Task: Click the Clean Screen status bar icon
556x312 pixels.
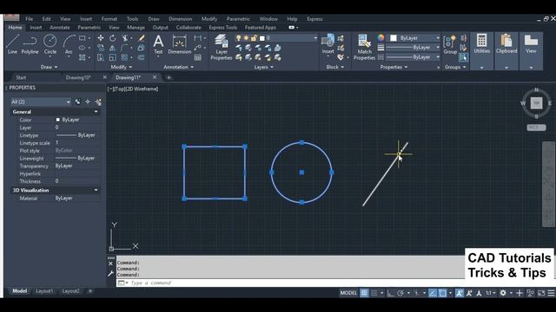Action: (x=541, y=293)
